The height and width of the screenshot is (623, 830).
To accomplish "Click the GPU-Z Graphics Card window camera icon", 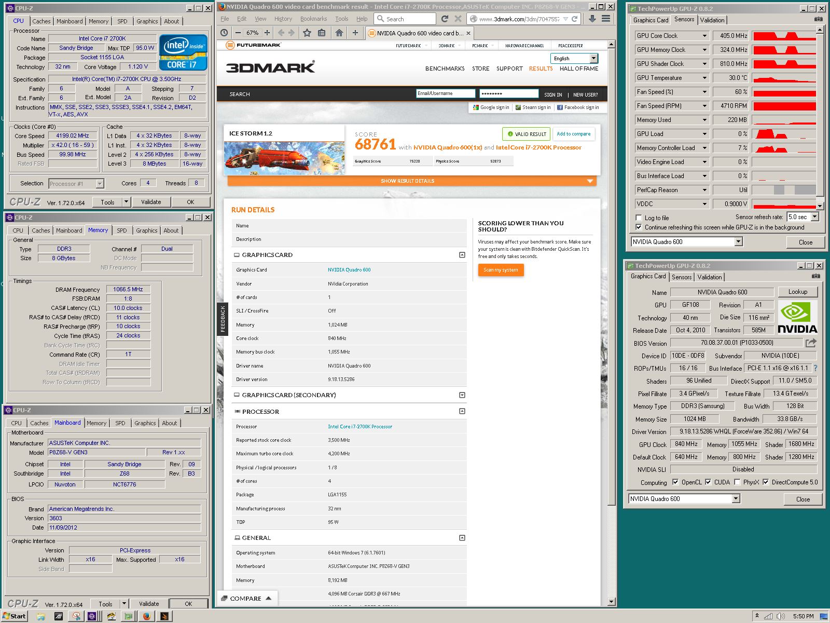I will 816,276.
